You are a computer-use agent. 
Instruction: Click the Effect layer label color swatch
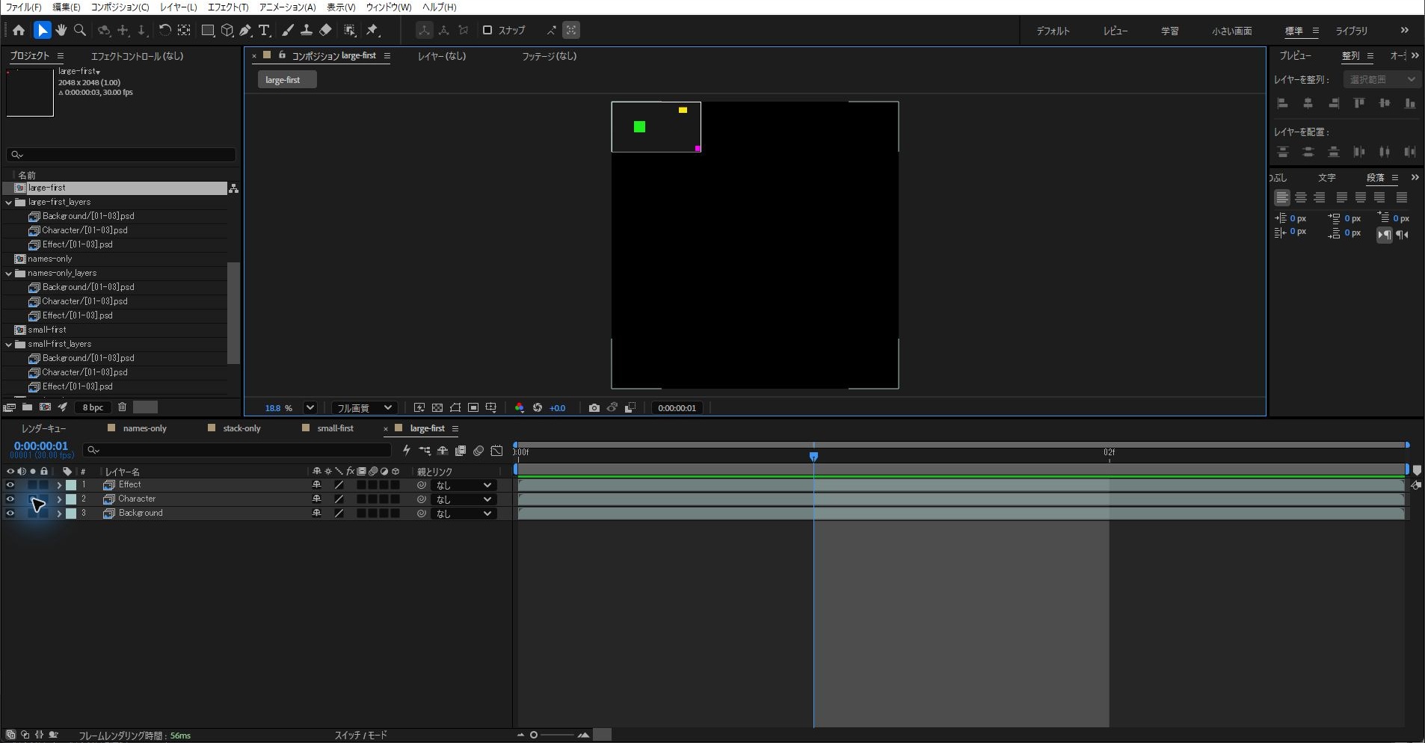(x=71, y=485)
